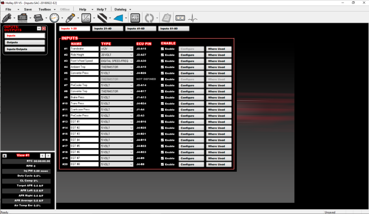Uncheck Enable for input #1 Transbrake

pyautogui.click(x=162, y=49)
